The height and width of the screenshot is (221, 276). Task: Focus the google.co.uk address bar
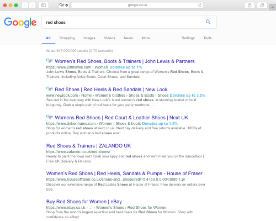[x=137, y=5]
